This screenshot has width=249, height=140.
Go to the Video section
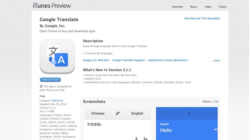[208, 7]
